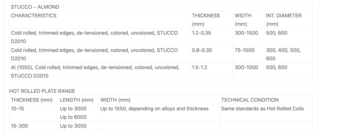Select the "300, 400, 500, 600" diameter cell
The width and height of the screenshot is (341, 136).
pyautogui.click(x=283, y=54)
